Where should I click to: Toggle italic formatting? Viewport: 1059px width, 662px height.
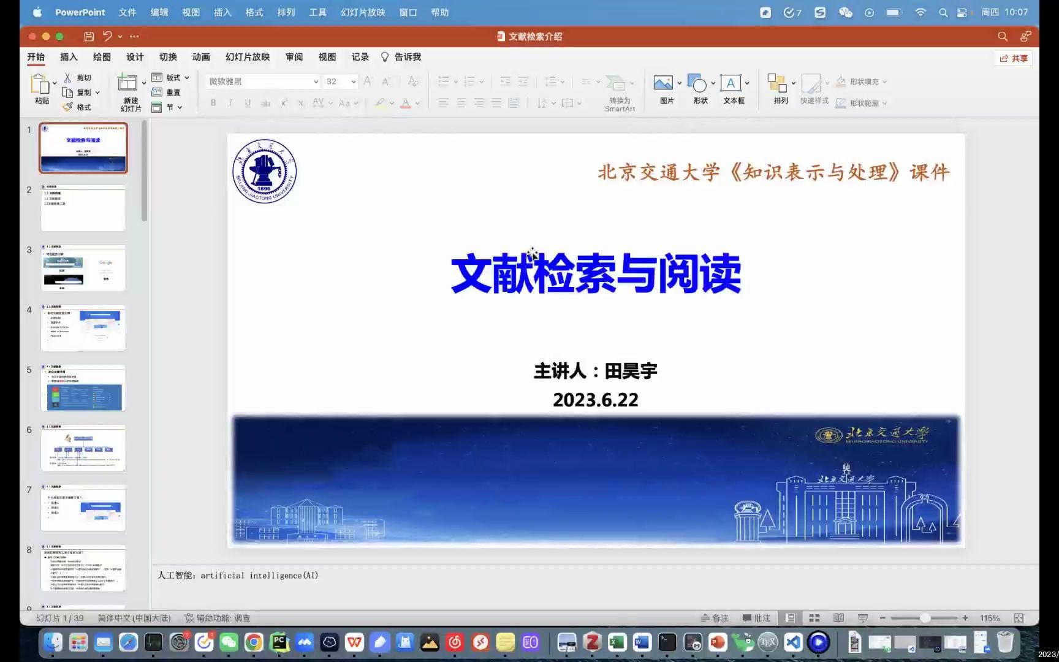pyautogui.click(x=229, y=102)
